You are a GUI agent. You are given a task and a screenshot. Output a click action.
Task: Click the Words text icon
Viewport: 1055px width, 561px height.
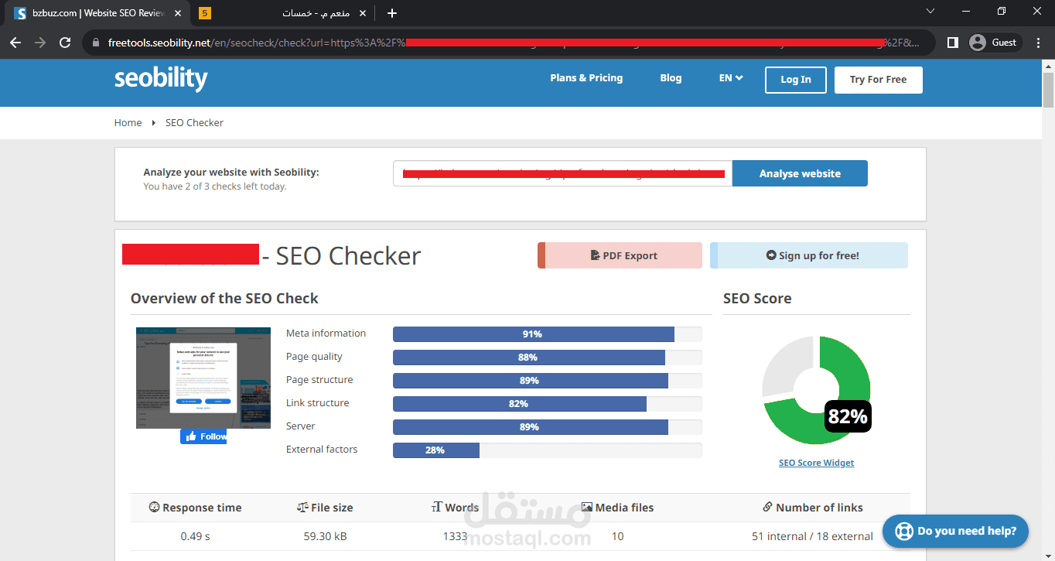pyautogui.click(x=437, y=508)
